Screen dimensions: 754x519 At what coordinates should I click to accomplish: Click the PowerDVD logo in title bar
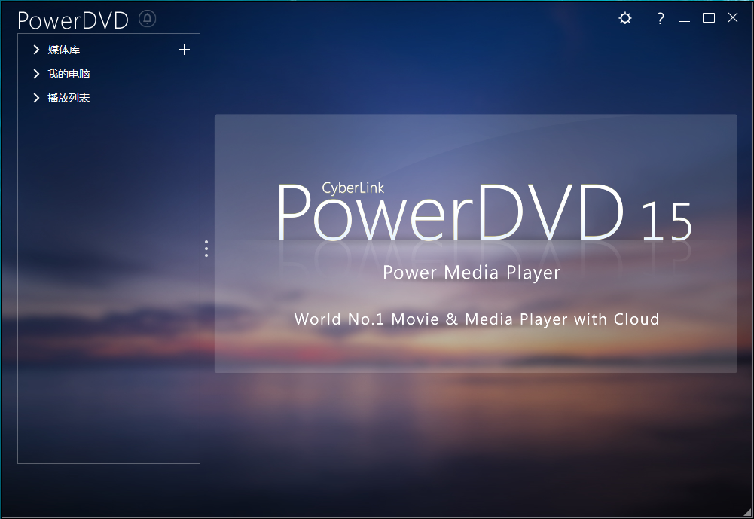(73, 20)
